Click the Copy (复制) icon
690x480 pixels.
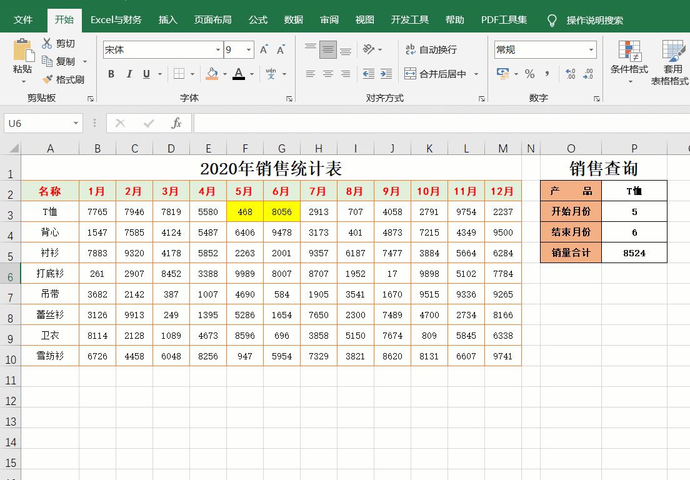[x=48, y=61]
